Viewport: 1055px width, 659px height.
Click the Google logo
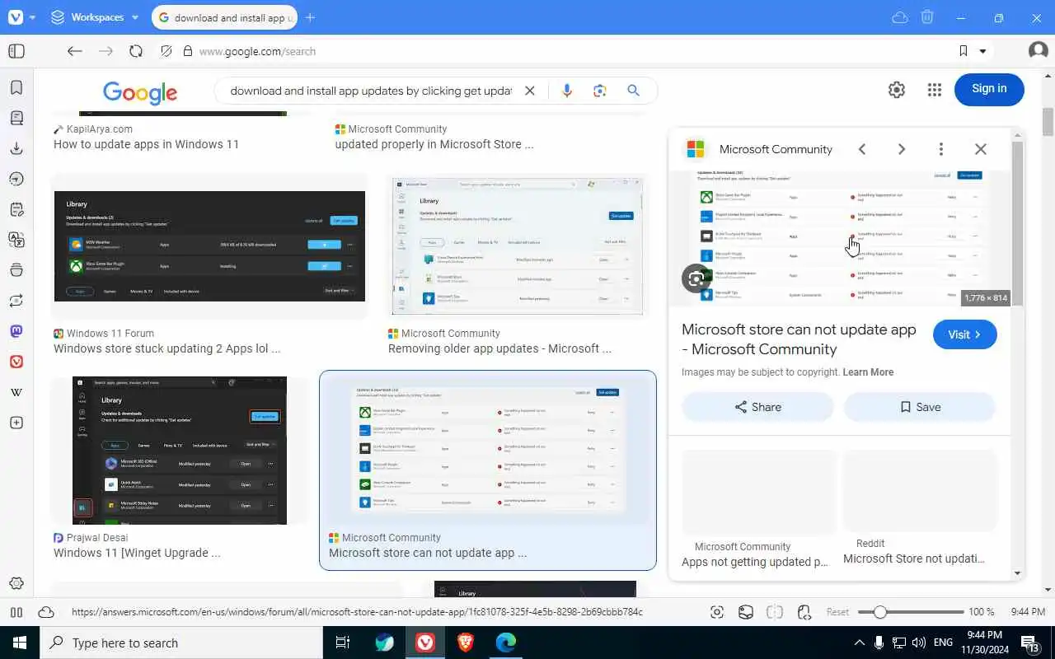pos(140,93)
